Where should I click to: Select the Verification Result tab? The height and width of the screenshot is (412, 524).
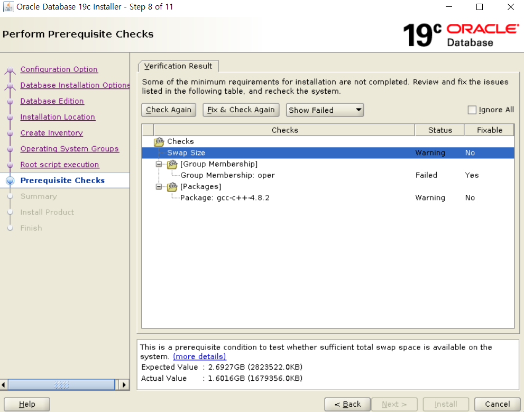(x=178, y=66)
